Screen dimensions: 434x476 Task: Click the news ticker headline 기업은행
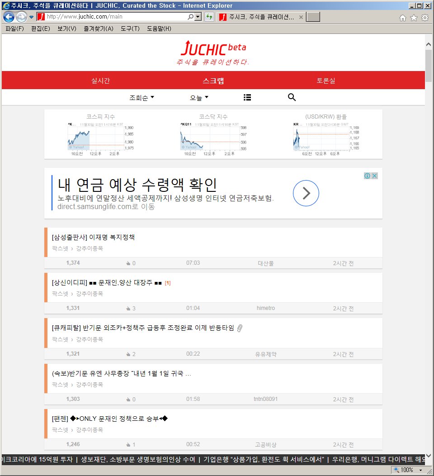point(264,459)
